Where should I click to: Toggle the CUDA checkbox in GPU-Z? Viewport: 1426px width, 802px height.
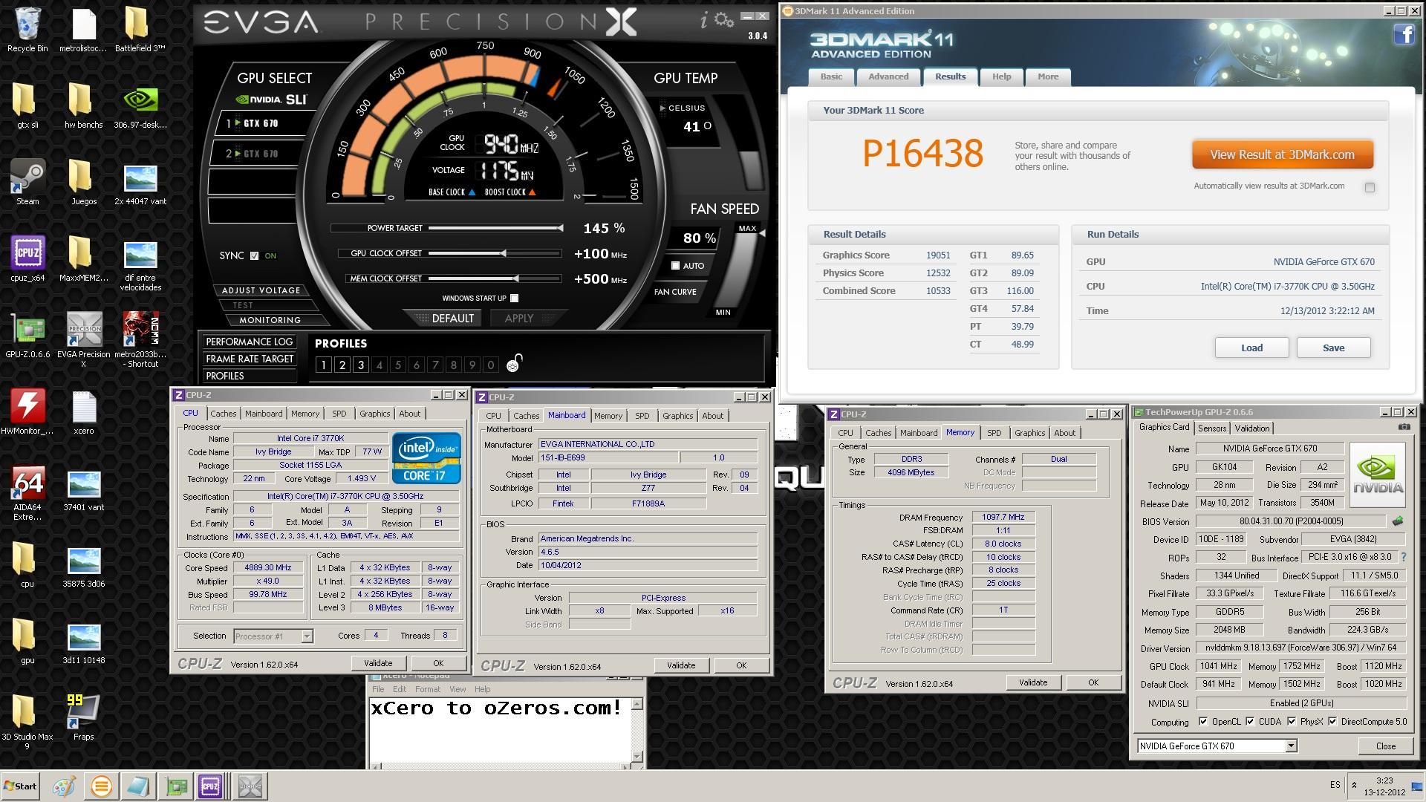click(x=1250, y=721)
